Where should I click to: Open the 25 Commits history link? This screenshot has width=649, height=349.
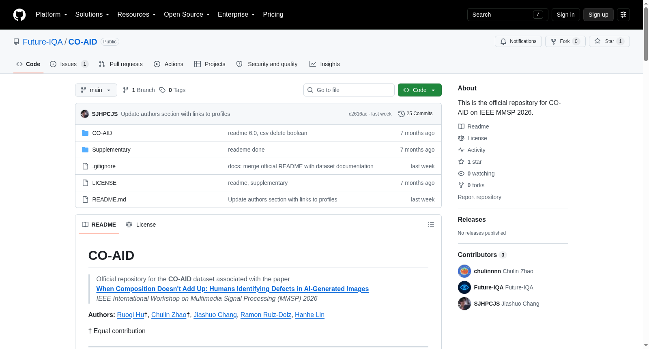[415, 114]
